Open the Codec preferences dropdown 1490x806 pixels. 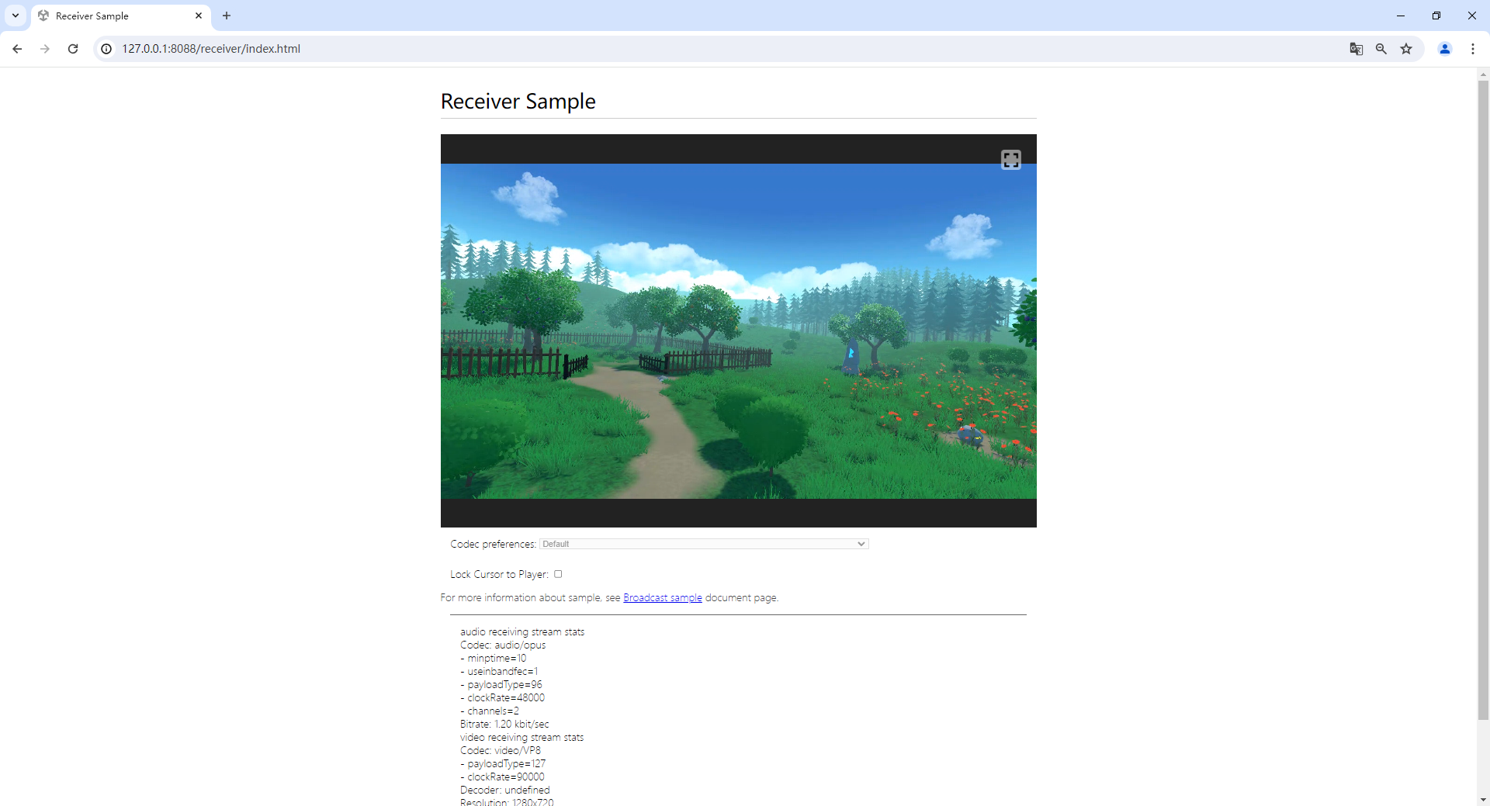coord(703,544)
